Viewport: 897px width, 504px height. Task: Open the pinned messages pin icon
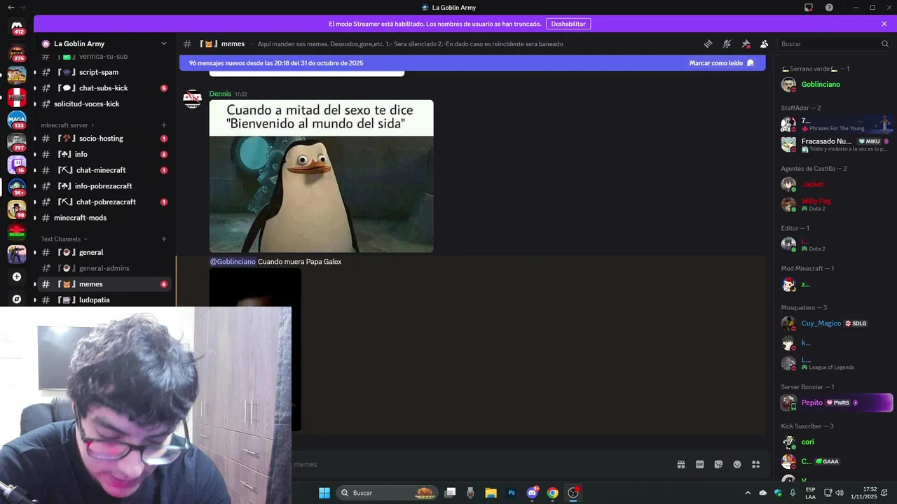tap(746, 43)
